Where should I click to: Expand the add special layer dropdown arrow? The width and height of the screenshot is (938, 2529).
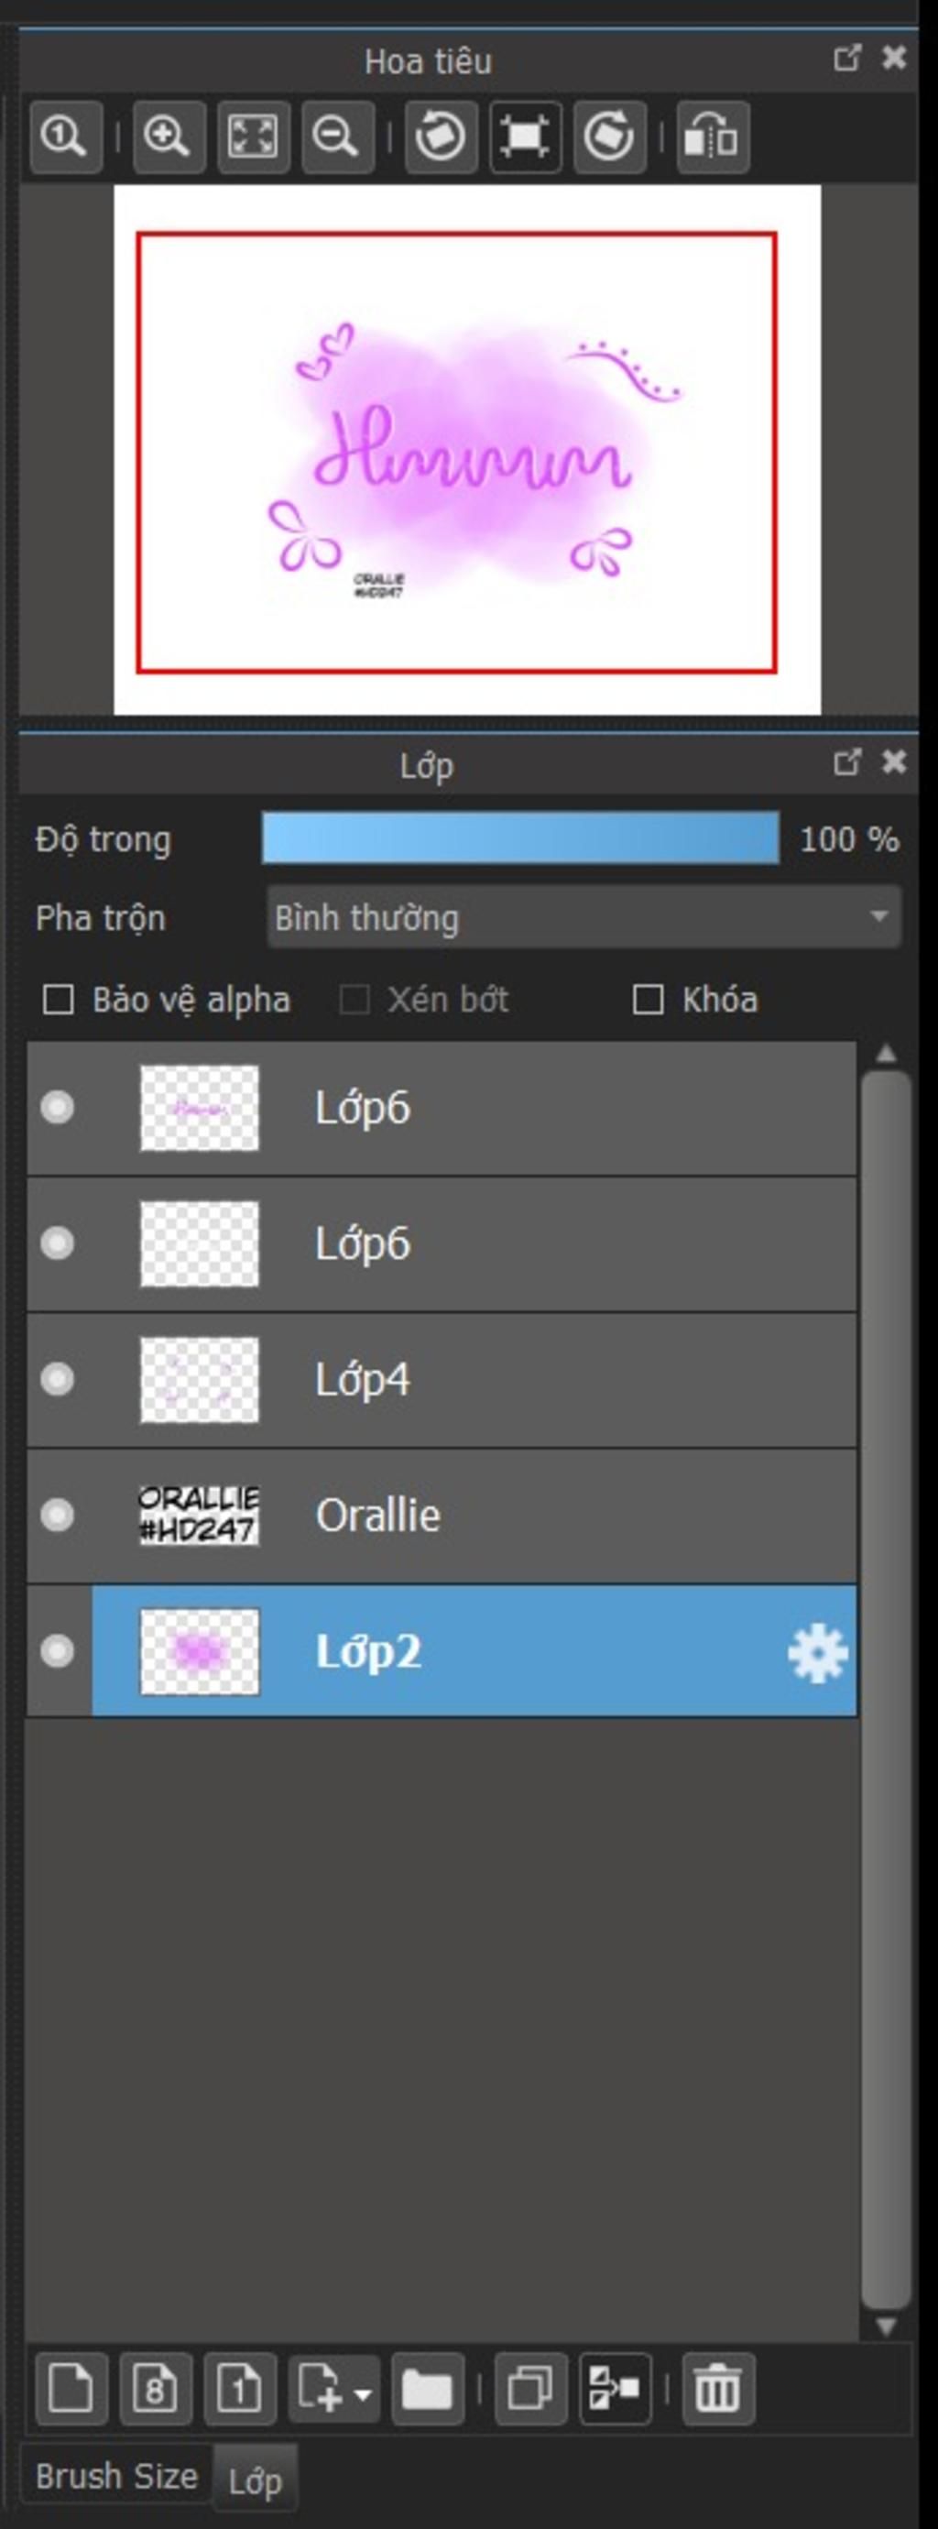[362, 2391]
